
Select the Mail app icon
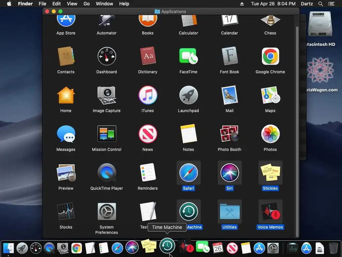[229, 95]
